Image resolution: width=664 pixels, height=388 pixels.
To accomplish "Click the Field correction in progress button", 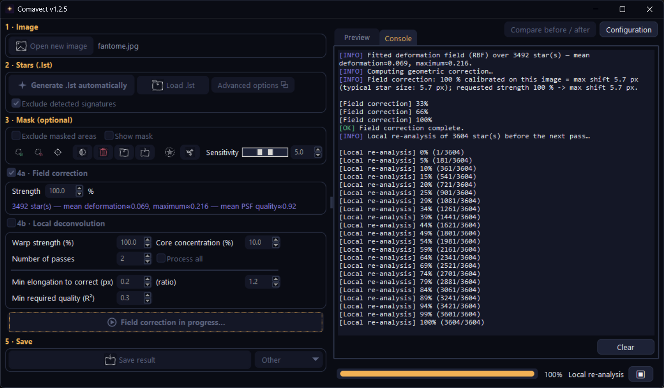I will [166, 322].
